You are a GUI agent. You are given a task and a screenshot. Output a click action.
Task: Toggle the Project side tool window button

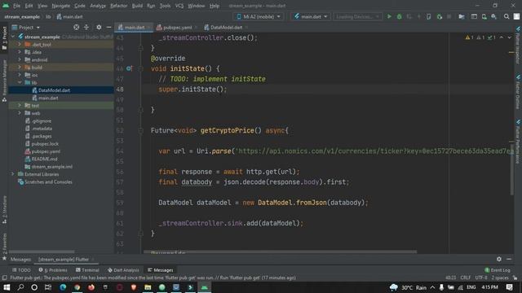tap(4, 38)
